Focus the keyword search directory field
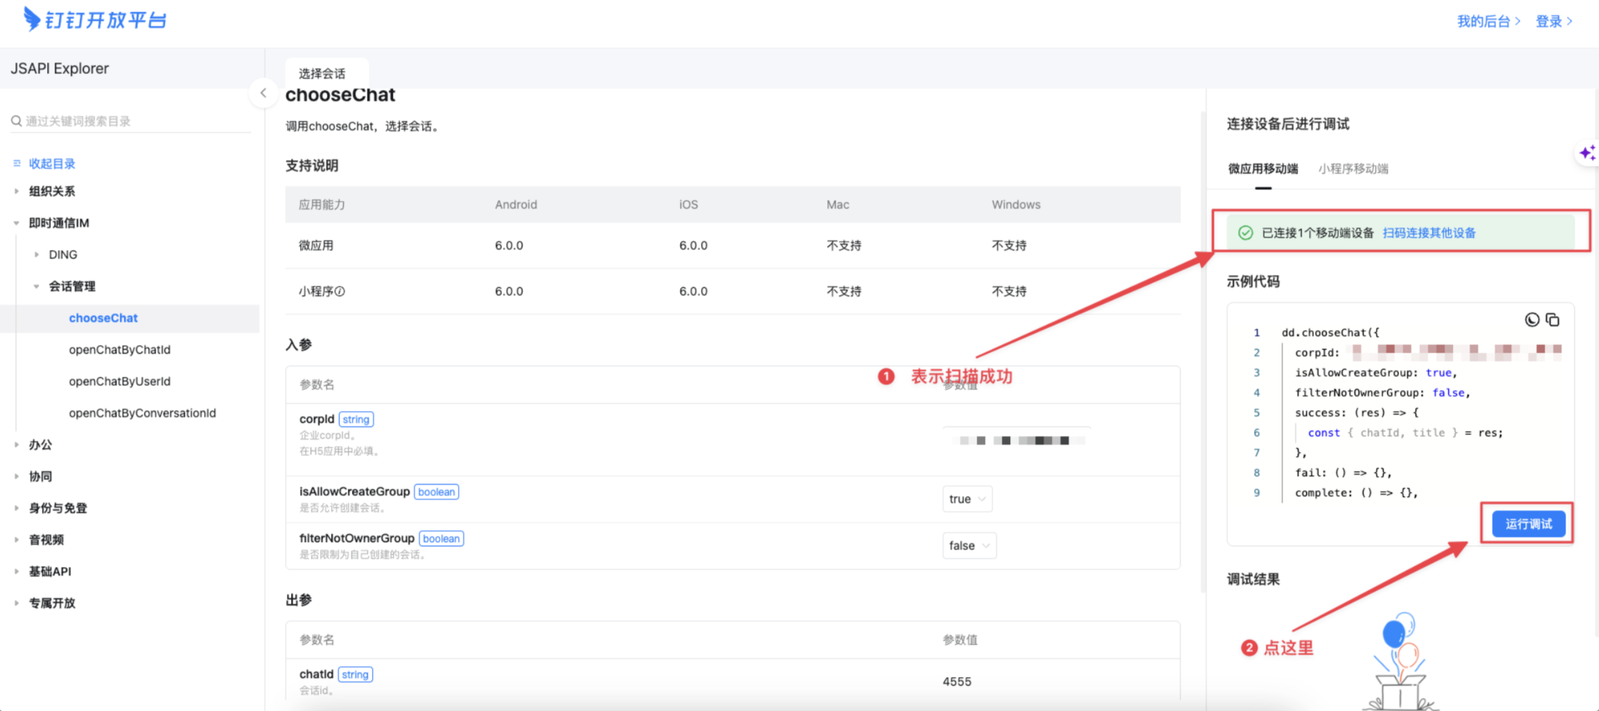Image resolution: width=1599 pixels, height=711 pixels. coord(131,121)
